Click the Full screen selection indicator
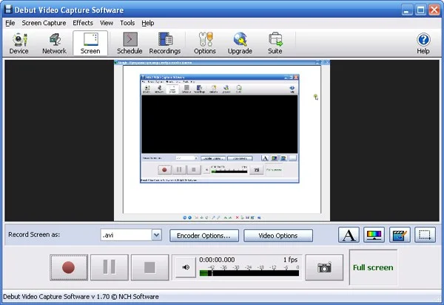 point(373,267)
